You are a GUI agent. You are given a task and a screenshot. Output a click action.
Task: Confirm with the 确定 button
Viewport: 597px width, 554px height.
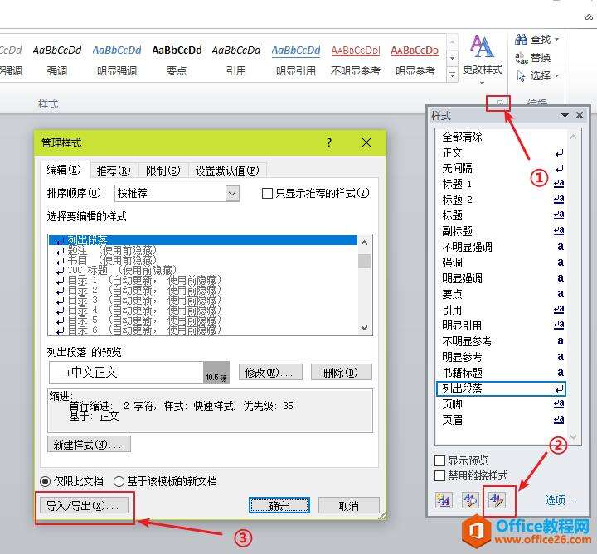(279, 505)
